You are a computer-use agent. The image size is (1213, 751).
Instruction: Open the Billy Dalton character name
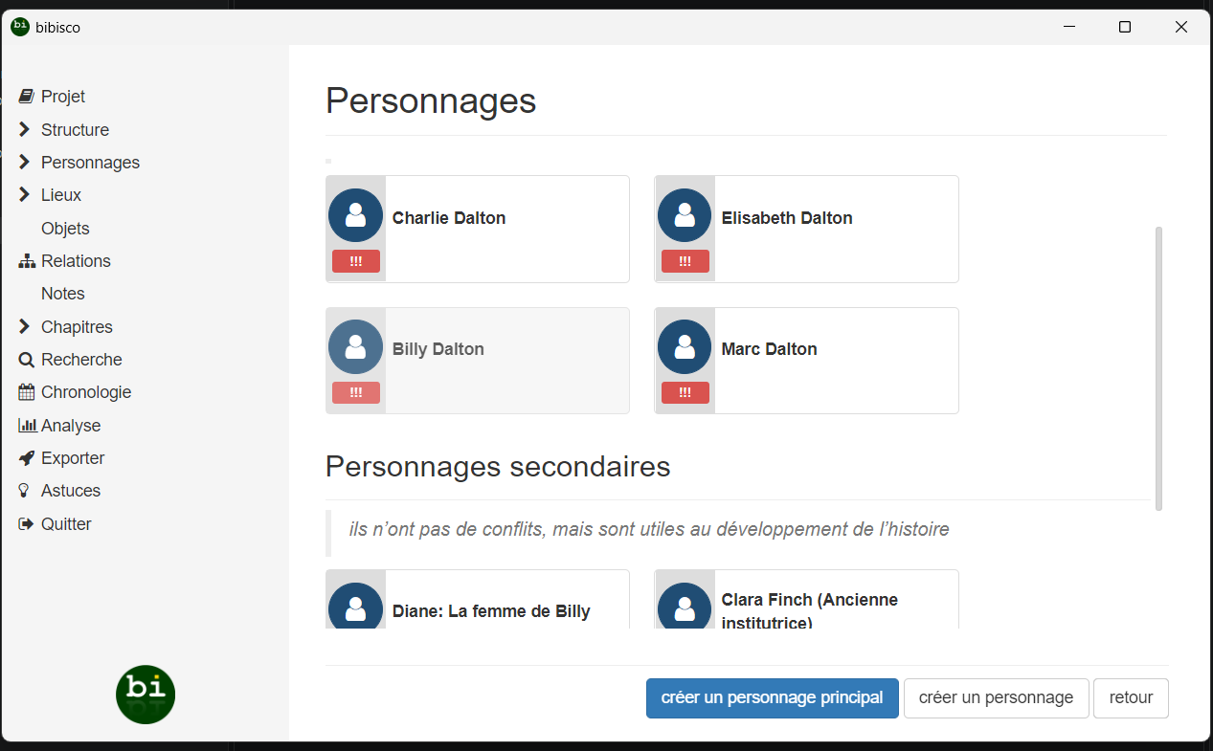click(438, 349)
